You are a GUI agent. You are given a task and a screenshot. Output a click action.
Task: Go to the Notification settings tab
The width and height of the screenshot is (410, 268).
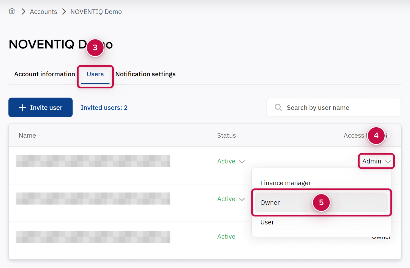[145, 74]
